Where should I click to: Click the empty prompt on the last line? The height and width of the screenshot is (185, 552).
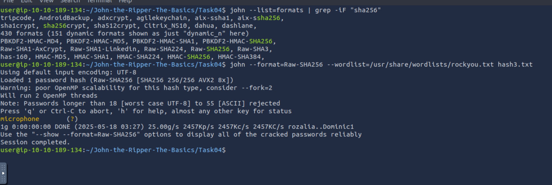coord(230,150)
